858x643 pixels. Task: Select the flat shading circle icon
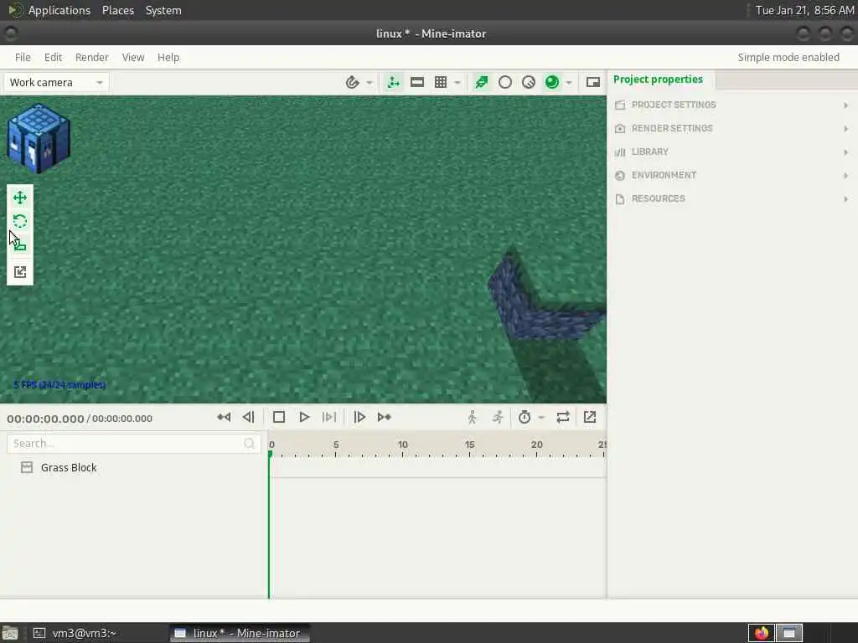point(505,83)
